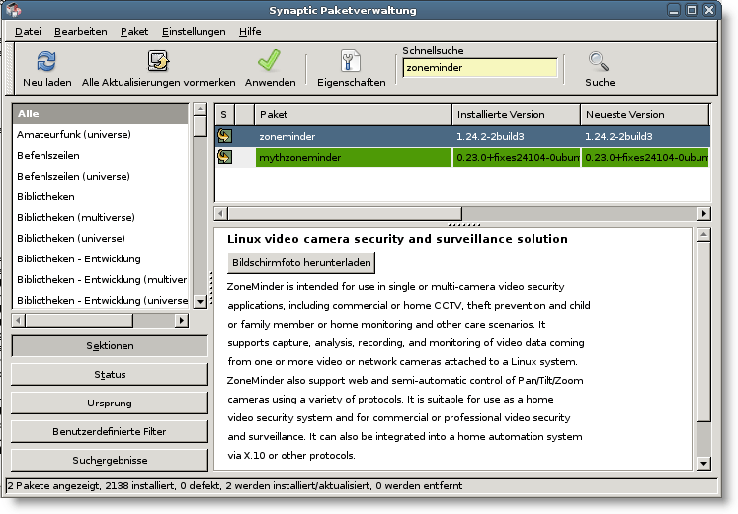The image size is (738, 514).
Task: Open the Paket menu
Action: (x=134, y=31)
